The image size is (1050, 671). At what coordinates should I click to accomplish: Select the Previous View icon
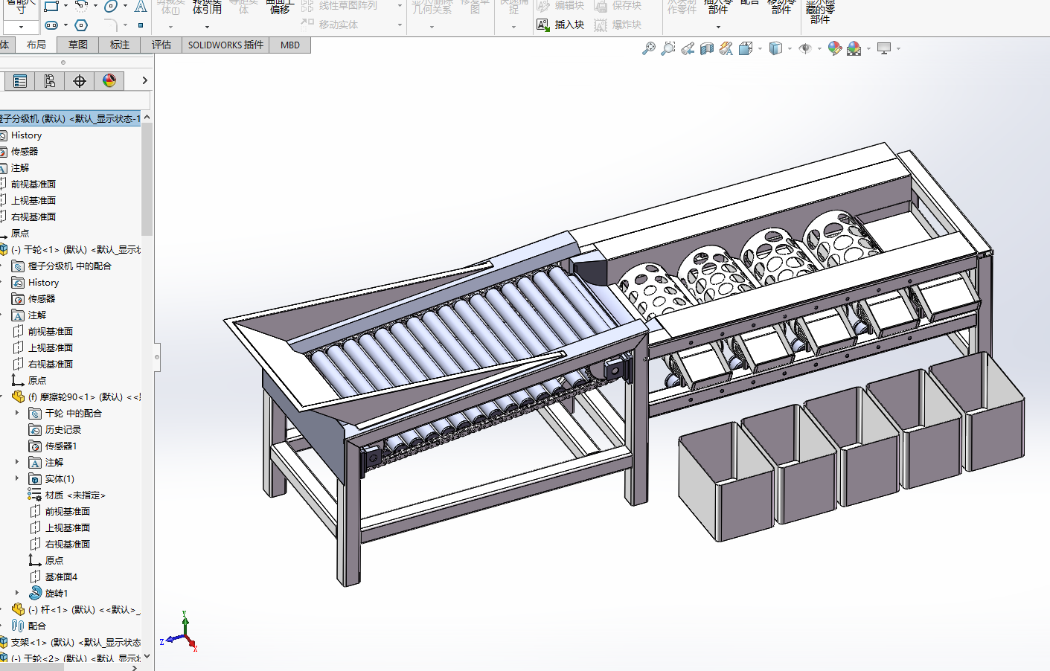pyautogui.click(x=688, y=49)
